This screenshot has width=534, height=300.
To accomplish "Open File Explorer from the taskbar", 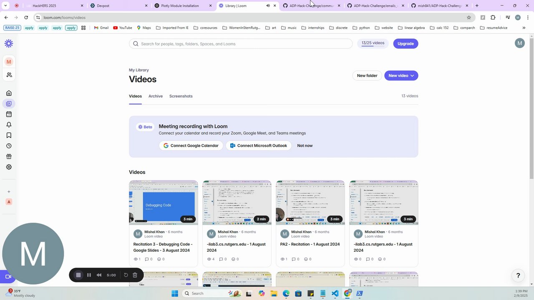I will click(274, 293).
